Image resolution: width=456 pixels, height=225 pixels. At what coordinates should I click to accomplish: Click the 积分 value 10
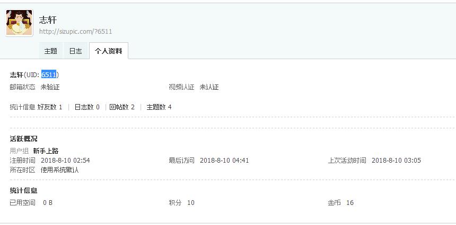(x=191, y=203)
